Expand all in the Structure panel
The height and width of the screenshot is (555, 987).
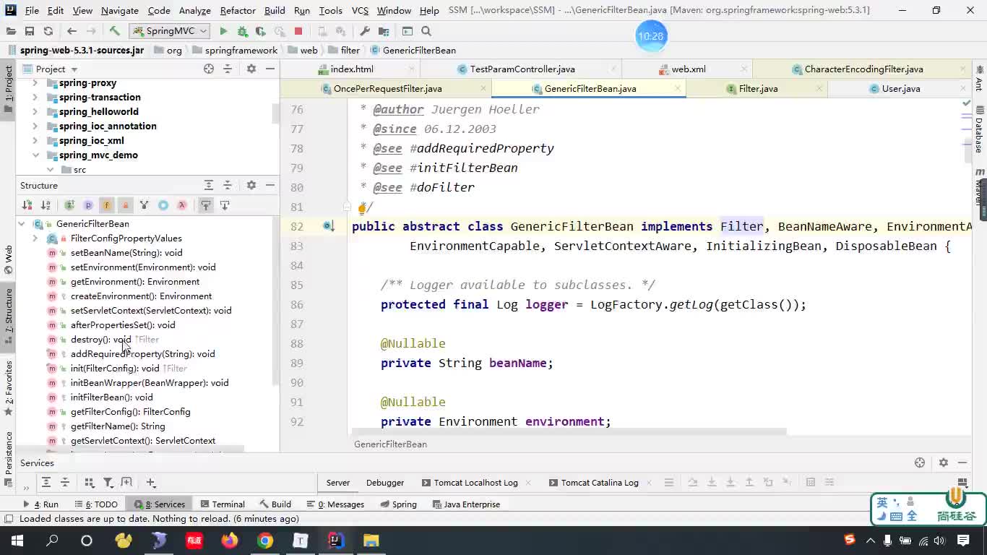(x=209, y=185)
